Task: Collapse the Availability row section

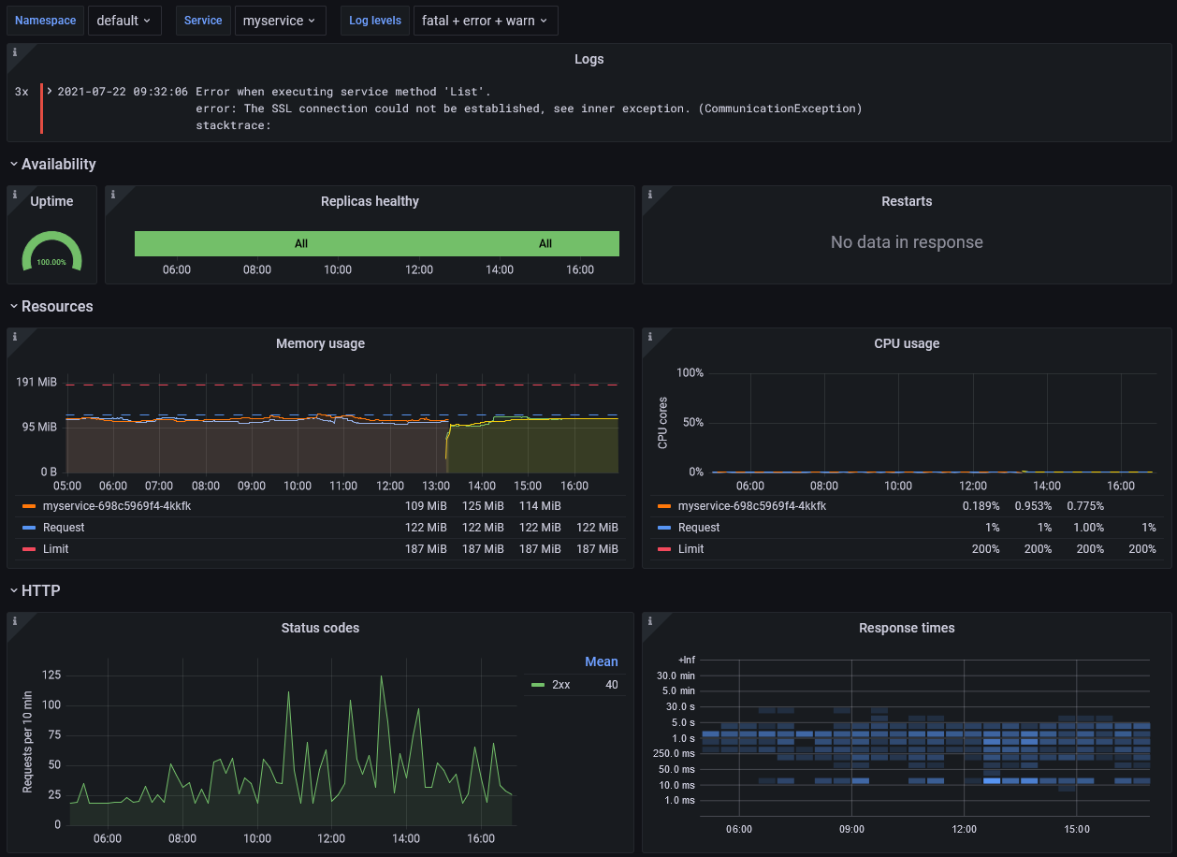Action: tap(58, 165)
